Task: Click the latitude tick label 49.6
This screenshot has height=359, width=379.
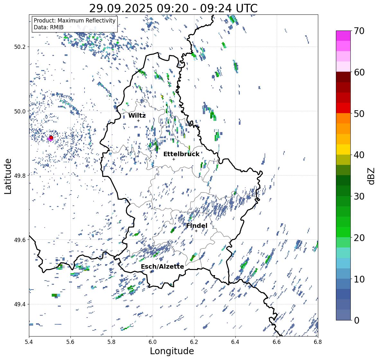Action: [x=20, y=240]
